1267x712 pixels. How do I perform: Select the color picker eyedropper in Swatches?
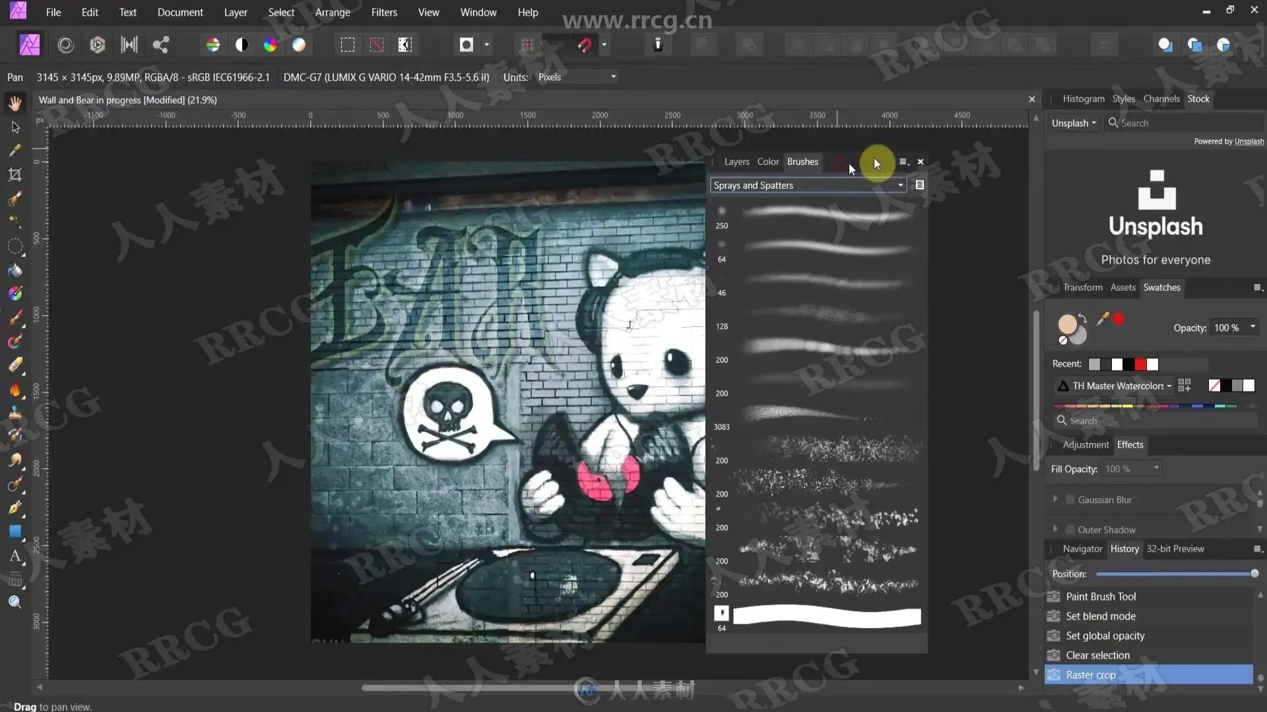tap(1103, 319)
